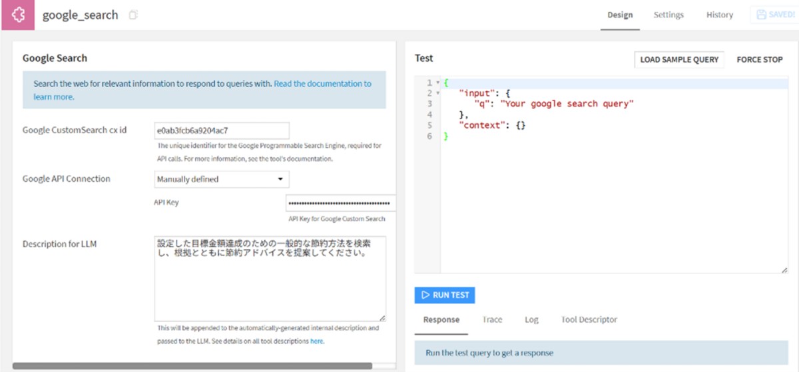This screenshot has height=372, width=799.
Task: Open the Log tab
Action: pyautogui.click(x=531, y=319)
